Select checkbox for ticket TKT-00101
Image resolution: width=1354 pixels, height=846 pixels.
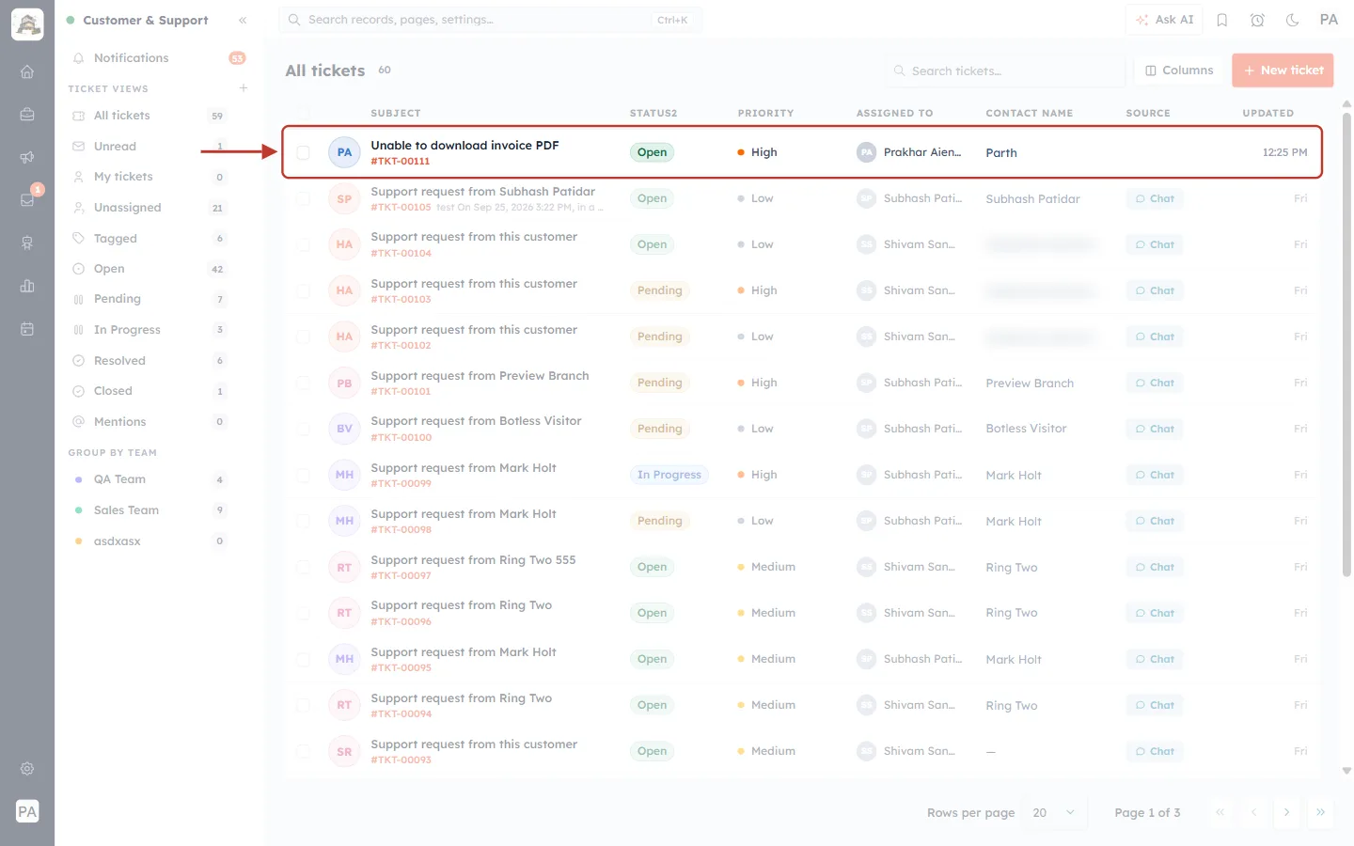pos(303,383)
